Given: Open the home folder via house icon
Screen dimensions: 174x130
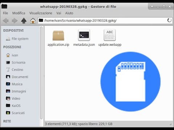Looking at the screenshot, I should (33, 21).
